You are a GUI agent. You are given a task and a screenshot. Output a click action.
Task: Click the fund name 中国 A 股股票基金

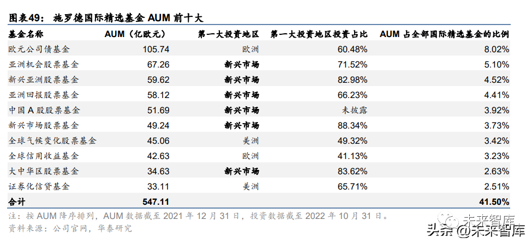pyautogui.click(x=44, y=110)
